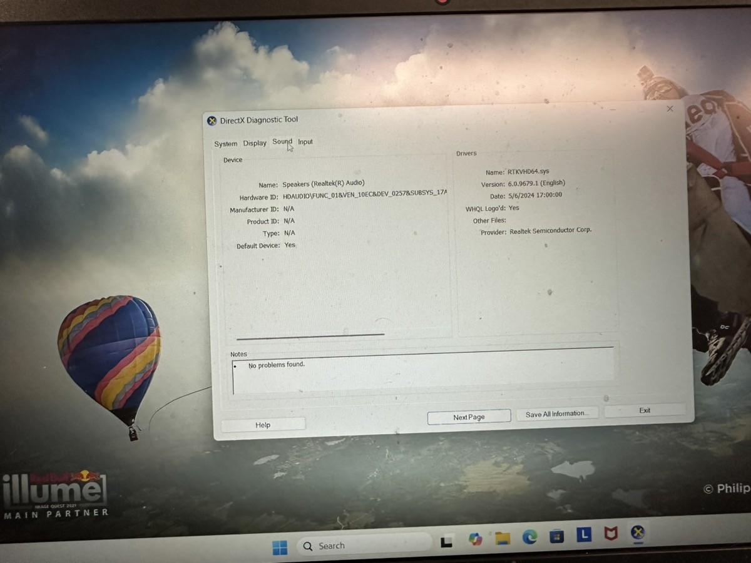Click the device name Speakers (Realtek(R) Audio)
The height and width of the screenshot is (563, 751).
point(324,184)
